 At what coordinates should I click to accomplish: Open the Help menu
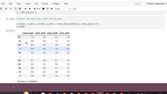[x=66, y=4]
